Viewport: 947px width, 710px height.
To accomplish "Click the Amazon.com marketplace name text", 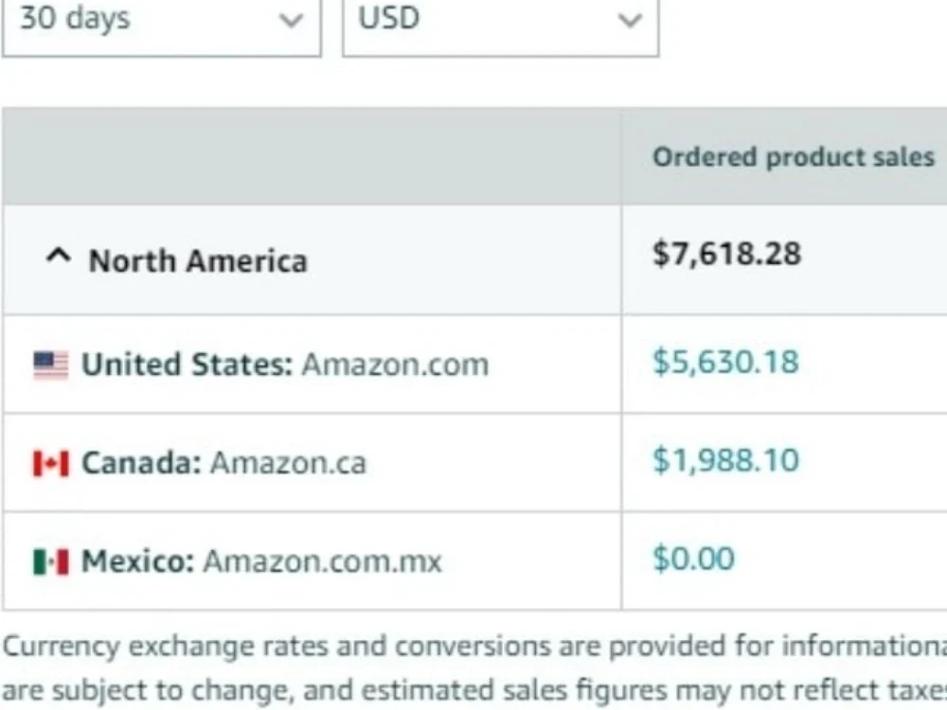I will pos(396,364).
